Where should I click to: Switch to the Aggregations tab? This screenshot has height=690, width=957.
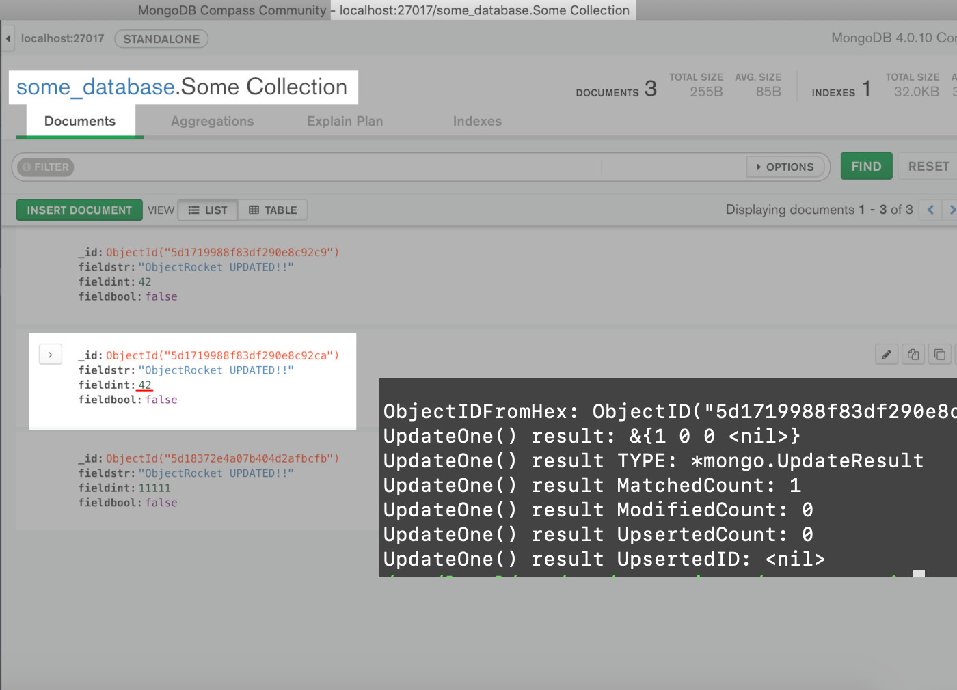[212, 121]
